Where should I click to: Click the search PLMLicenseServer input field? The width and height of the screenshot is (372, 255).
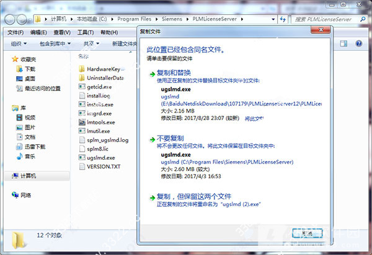click(x=326, y=19)
